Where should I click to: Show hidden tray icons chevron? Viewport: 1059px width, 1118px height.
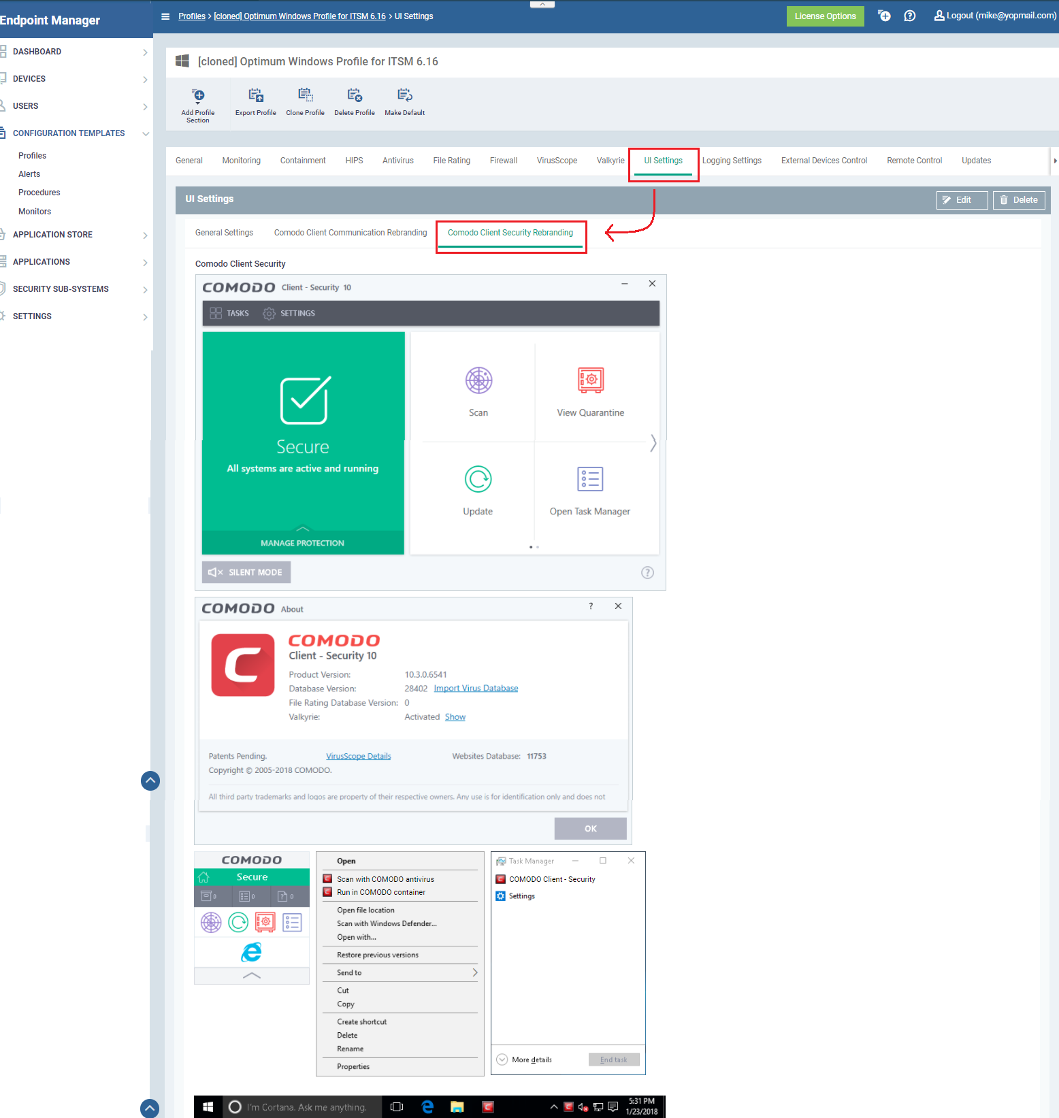tap(554, 1106)
